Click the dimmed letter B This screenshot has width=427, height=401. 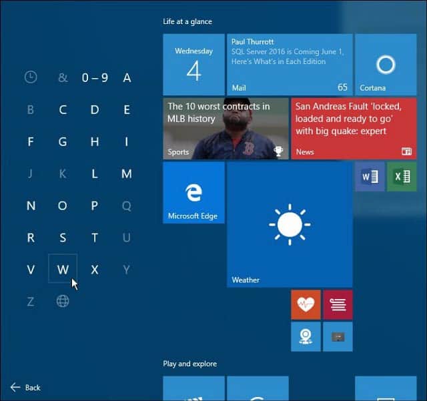pos(31,110)
